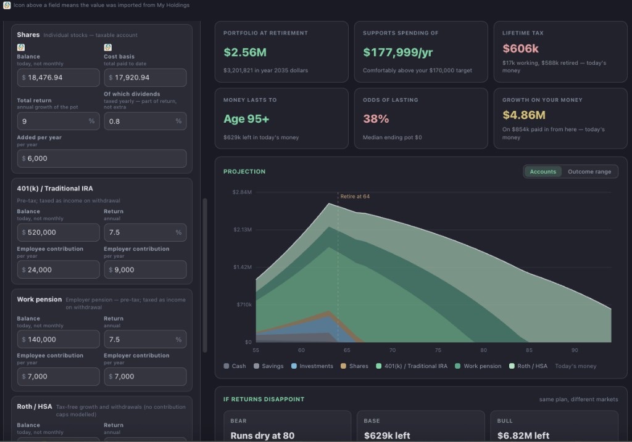Viewport: 632px width, 442px height.
Task: Click the 401(k) / Traditional IRA section heading
Action: (x=55, y=189)
